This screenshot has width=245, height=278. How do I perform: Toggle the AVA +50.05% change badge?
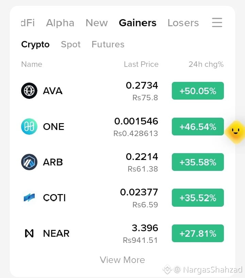point(198,91)
